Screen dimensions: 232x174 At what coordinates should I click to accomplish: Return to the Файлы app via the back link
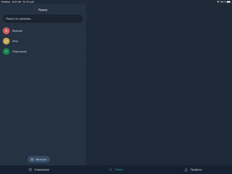click(x=6, y=2)
